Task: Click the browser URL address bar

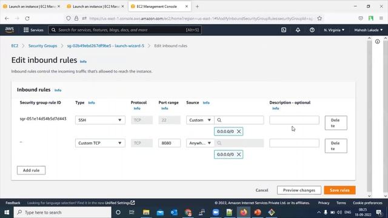Action: [x=201, y=18]
